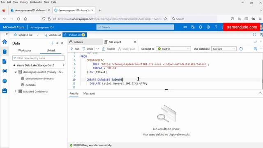
Task: Collapse the results pane with chevron
Action: coord(260,93)
